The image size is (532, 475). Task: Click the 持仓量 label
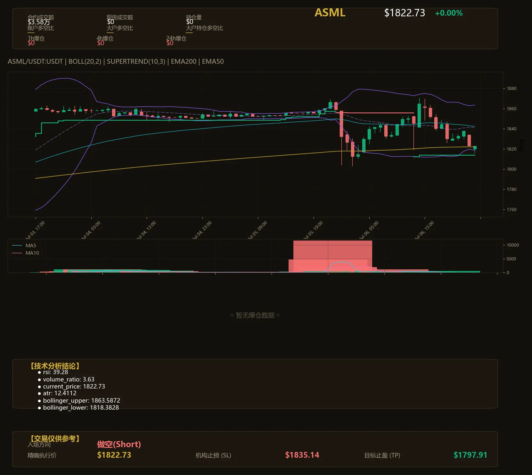194,17
